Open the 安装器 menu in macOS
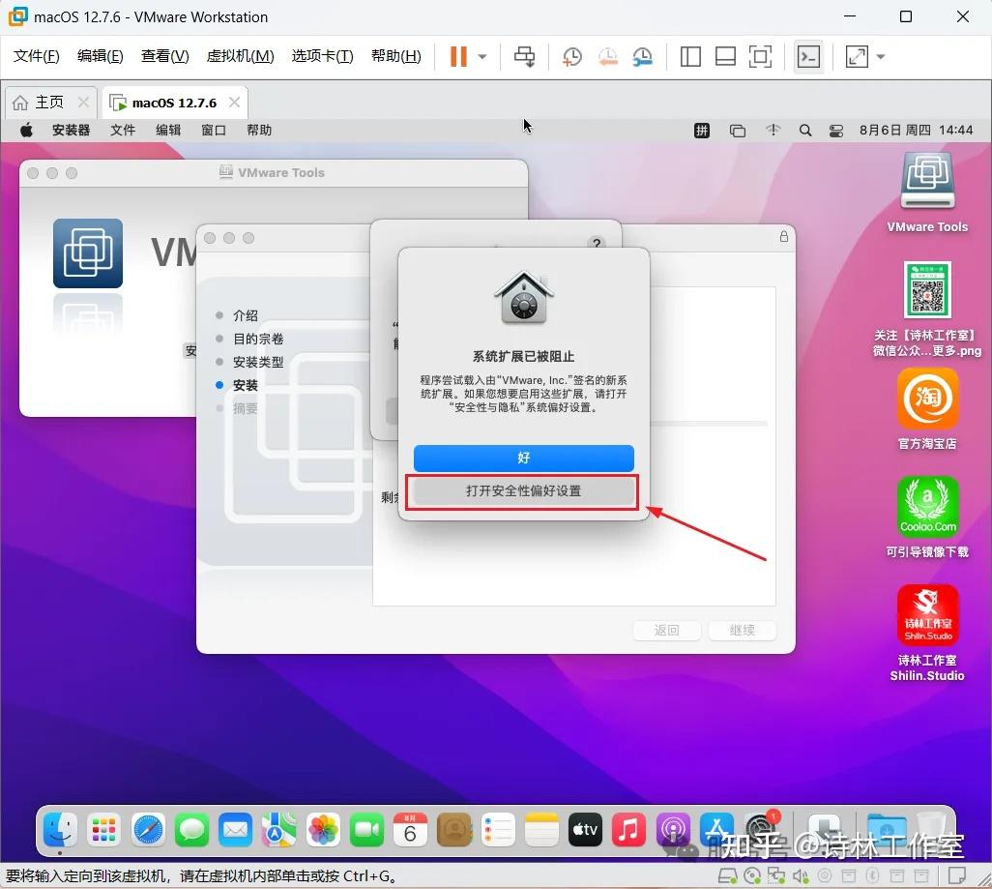This screenshot has width=992, height=889. (71, 131)
